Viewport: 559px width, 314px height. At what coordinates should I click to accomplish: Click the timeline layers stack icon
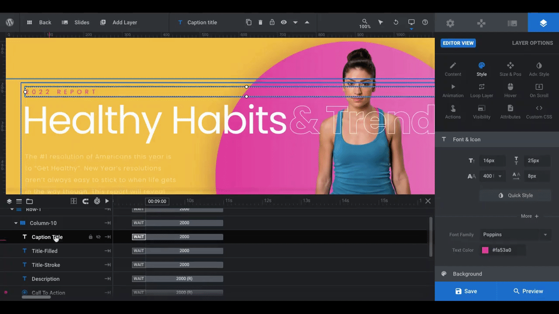coord(9,201)
